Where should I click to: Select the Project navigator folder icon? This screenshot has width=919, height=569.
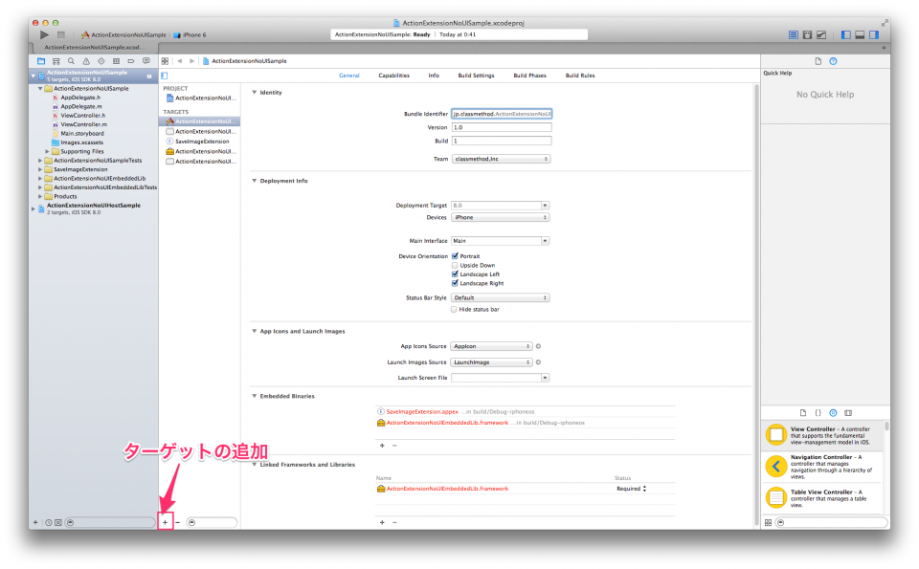(39, 60)
